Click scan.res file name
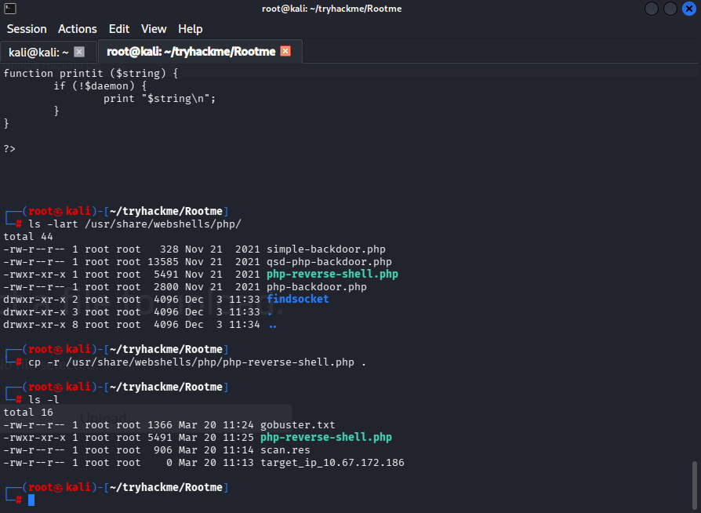The image size is (701, 513). tap(285, 450)
